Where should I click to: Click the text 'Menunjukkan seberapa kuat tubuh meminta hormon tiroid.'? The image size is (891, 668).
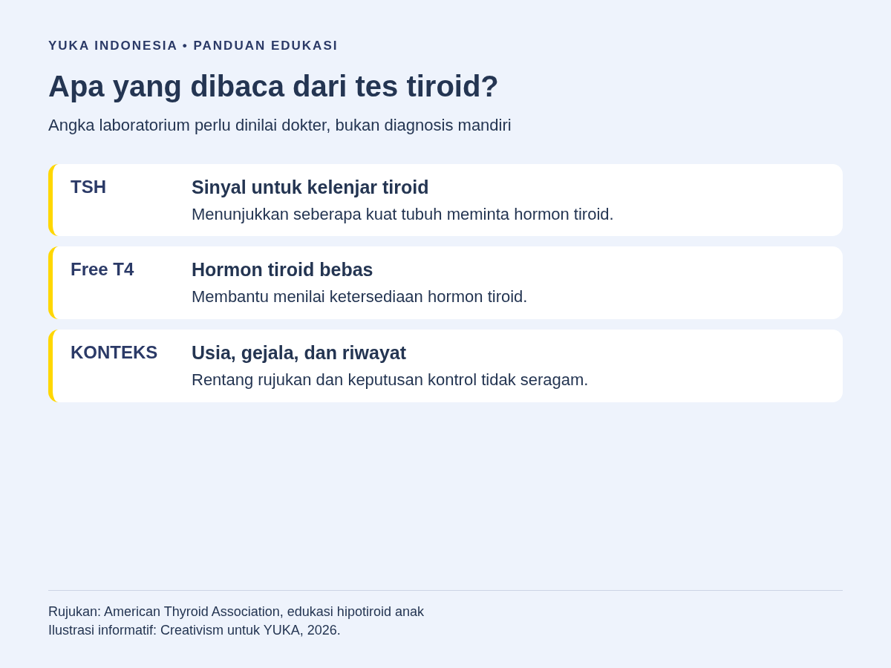pos(402,215)
